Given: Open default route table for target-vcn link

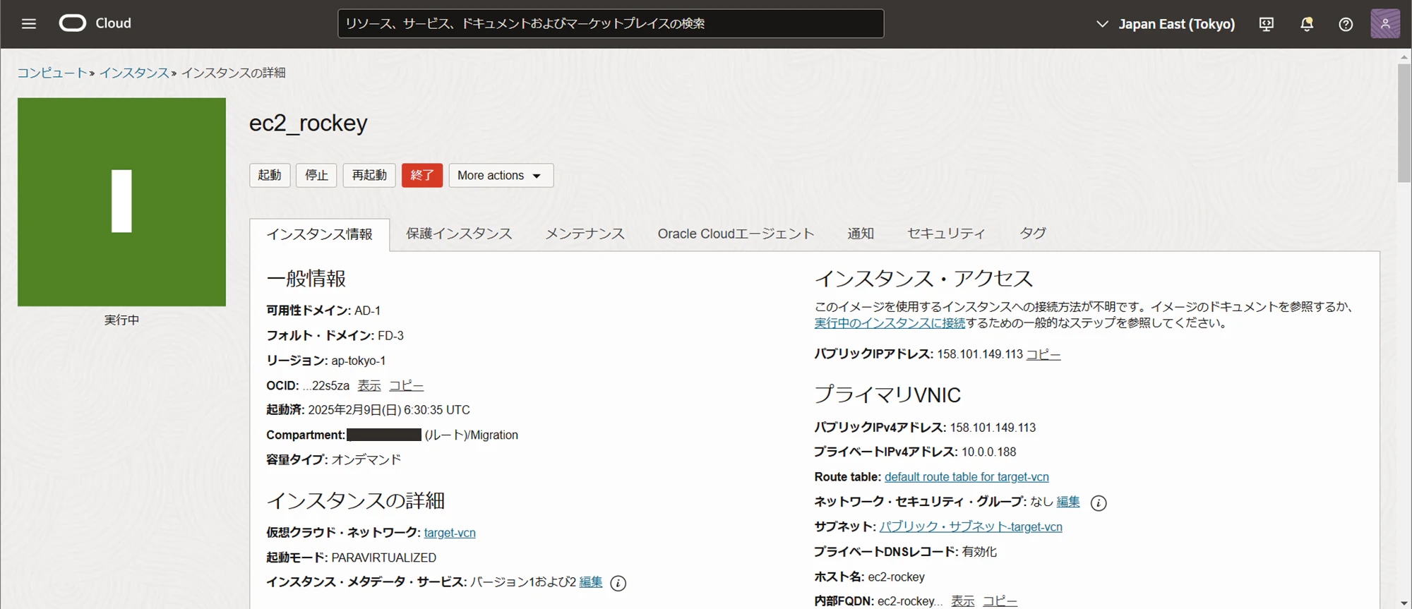Looking at the screenshot, I should (x=967, y=477).
